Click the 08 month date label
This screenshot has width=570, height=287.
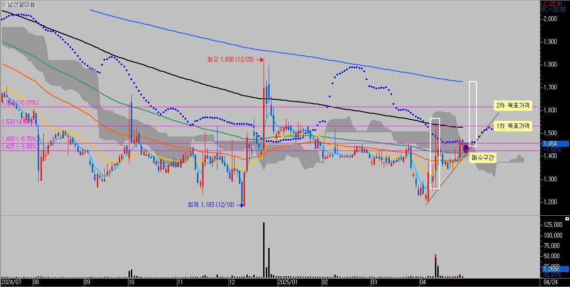point(36,282)
